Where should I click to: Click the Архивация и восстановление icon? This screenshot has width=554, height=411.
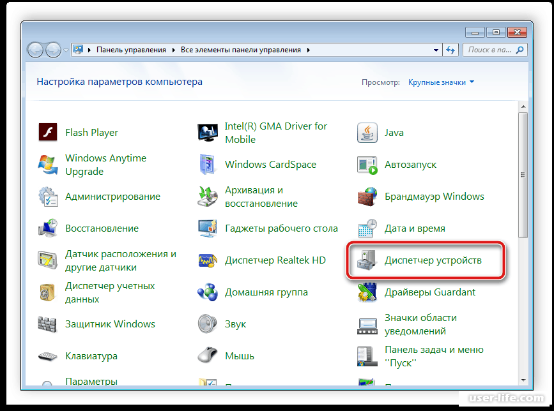point(208,197)
